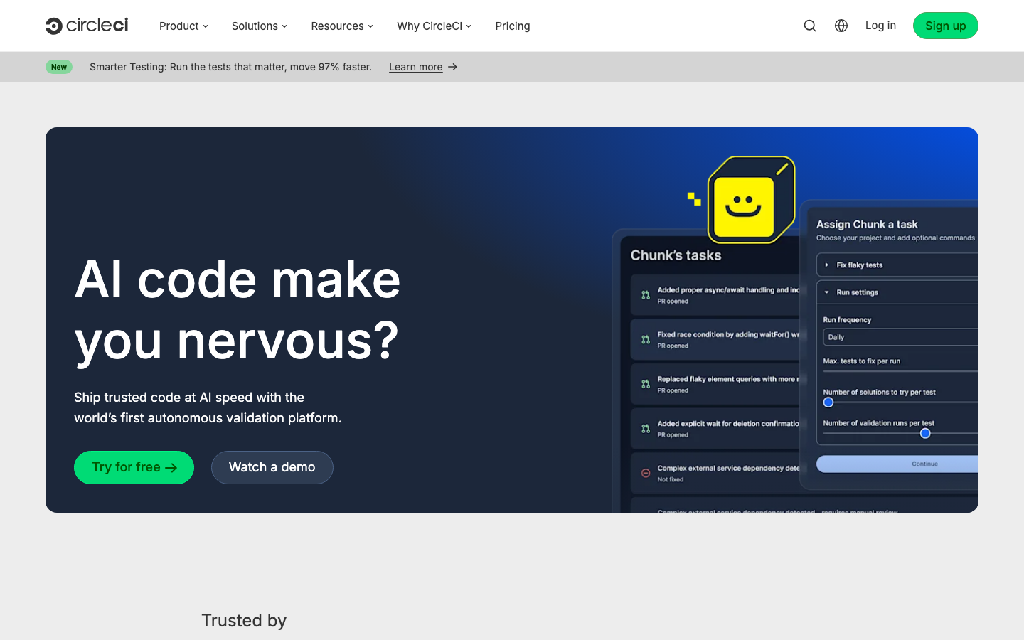This screenshot has width=1024, height=640.
Task: Click PR icon beside "Added explicit wait for deletion"
Action: point(646,429)
